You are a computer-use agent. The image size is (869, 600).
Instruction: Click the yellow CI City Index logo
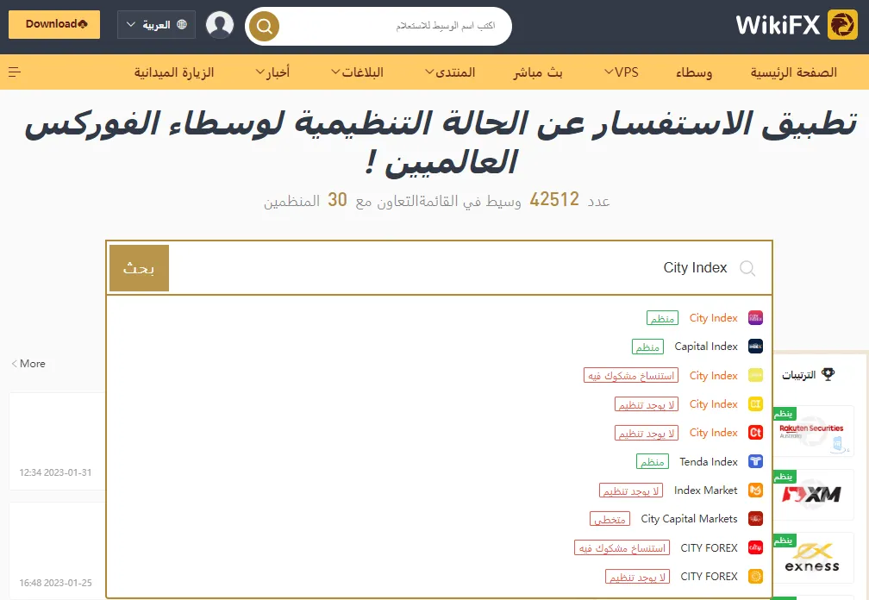(x=755, y=403)
